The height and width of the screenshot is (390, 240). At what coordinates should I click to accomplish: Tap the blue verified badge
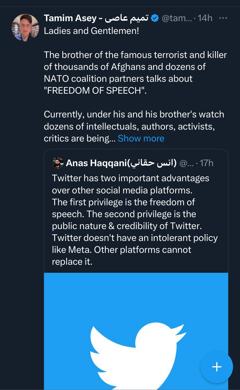(155, 18)
